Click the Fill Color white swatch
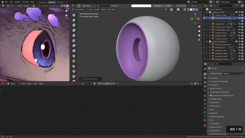This screenshot has height=138, width=245. click(x=141, y=6)
